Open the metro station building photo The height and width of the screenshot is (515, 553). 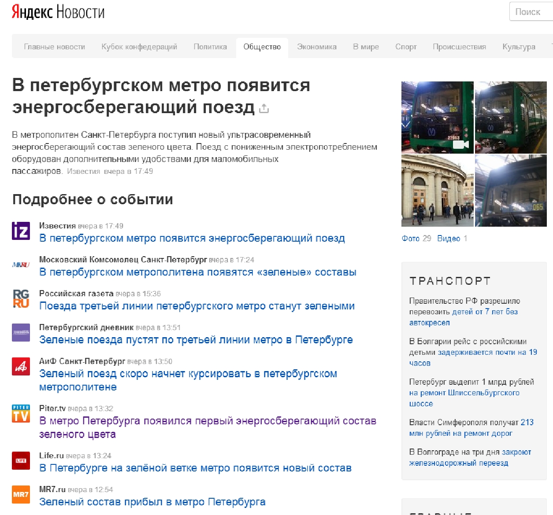coord(437,191)
